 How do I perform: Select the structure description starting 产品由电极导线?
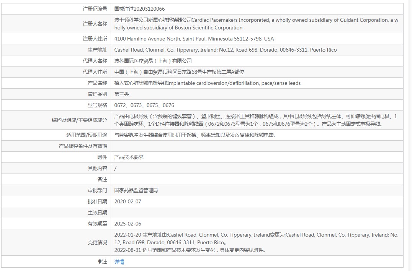[x=256, y=120]
